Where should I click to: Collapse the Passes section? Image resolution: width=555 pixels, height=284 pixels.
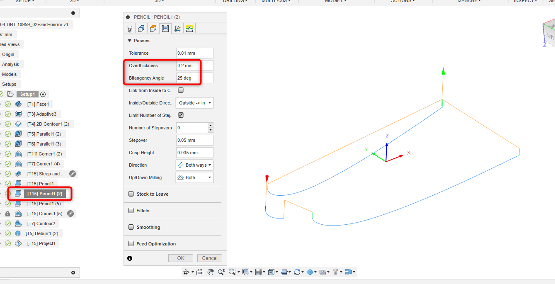129,40
